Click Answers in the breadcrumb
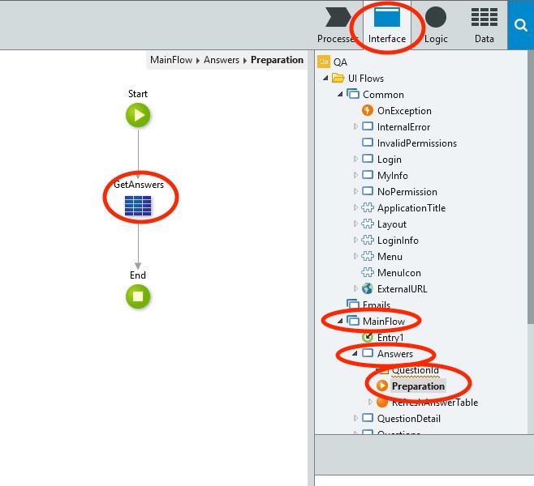The image size is (534, 486). [222, 60]
